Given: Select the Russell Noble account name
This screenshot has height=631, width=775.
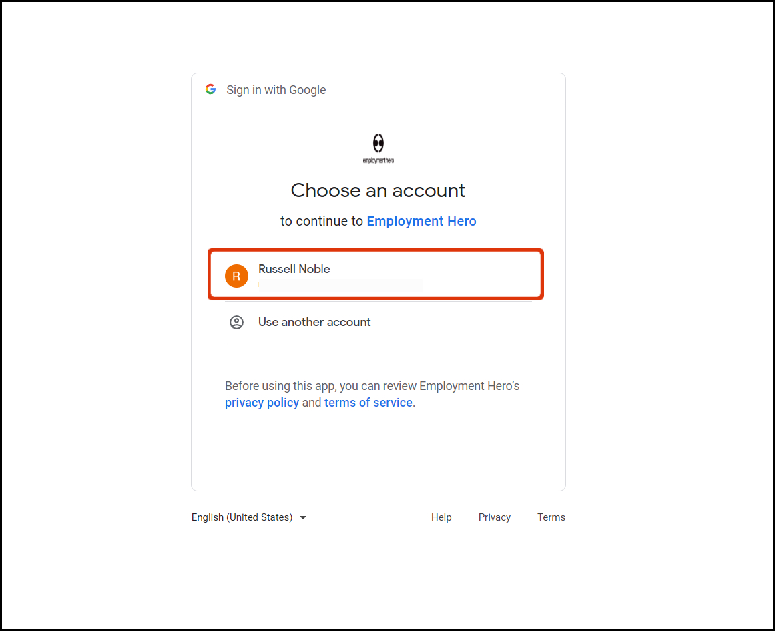Looking at the screenshot, I should pyautogui.click(x=294, y=269).
